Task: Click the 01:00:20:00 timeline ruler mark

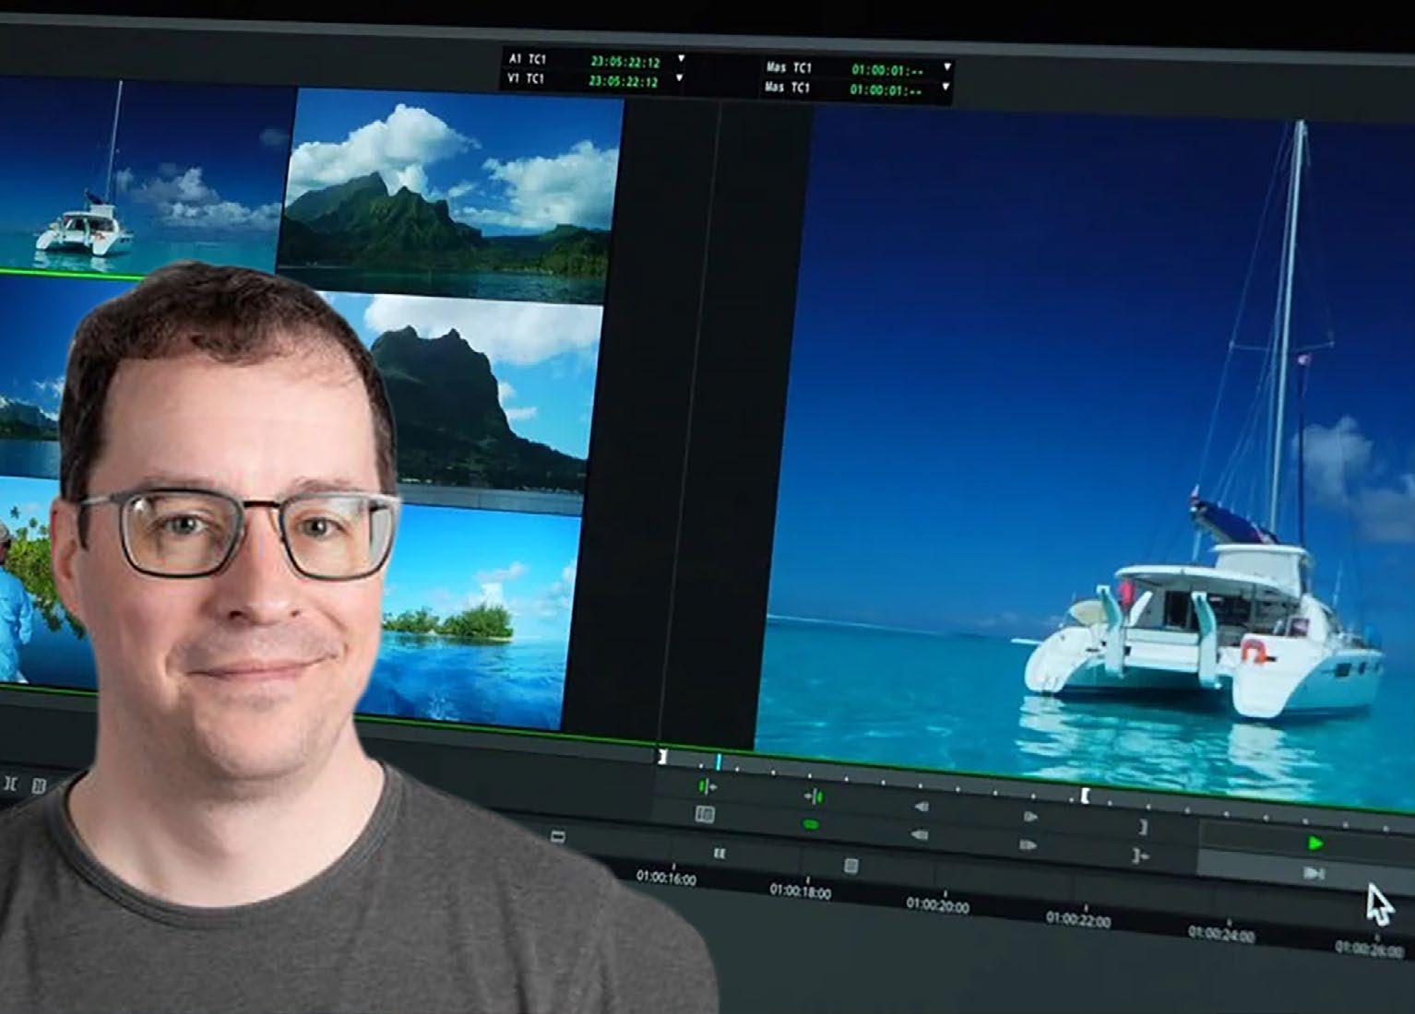Action: 937,905
